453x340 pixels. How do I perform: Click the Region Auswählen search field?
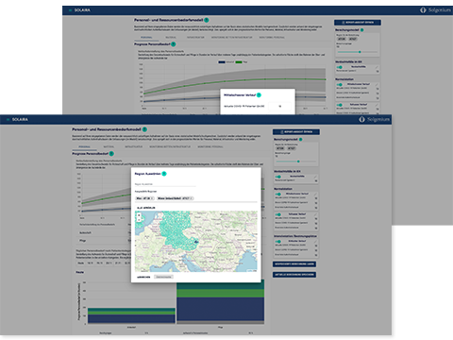tap(165, 184)
